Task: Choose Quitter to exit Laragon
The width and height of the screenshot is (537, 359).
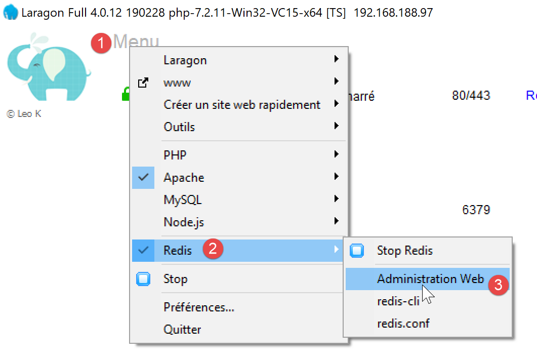Action: tap(182, 330)
